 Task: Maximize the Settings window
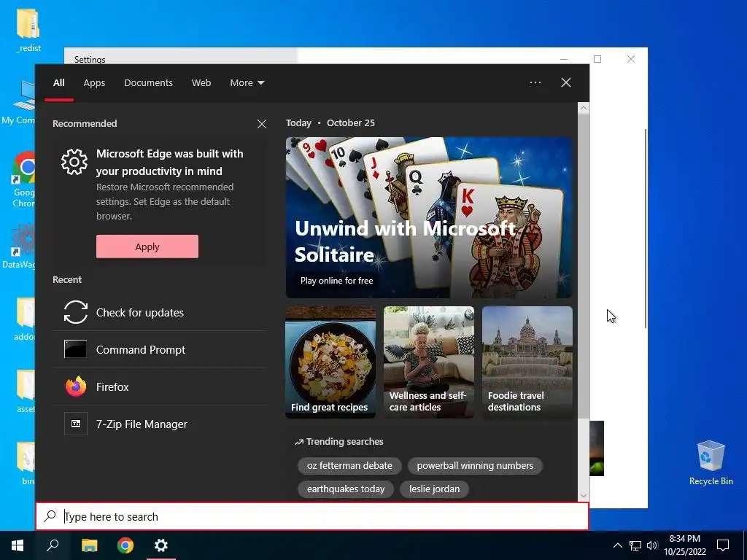pyautogui.click(x=597, y=59)
